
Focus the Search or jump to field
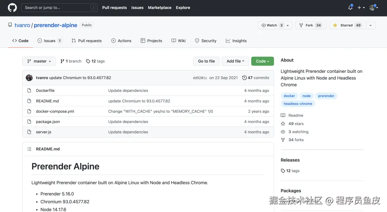tap(59, 8)
